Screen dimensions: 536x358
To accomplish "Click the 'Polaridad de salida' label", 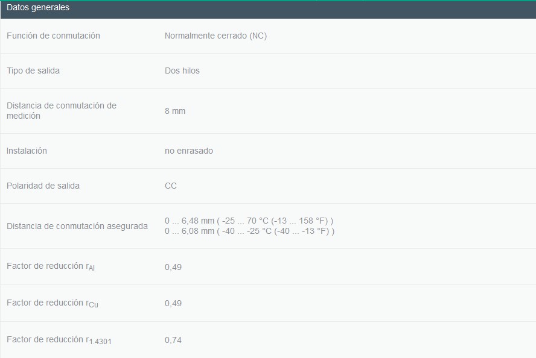I will tap(43, 186).
